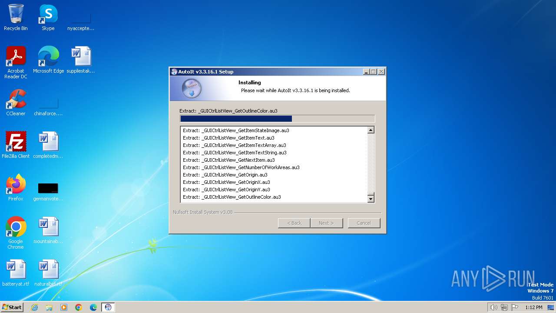The image size is (556, 313).
Task: Click the network tray icon
Action: (x=504, y=307)
